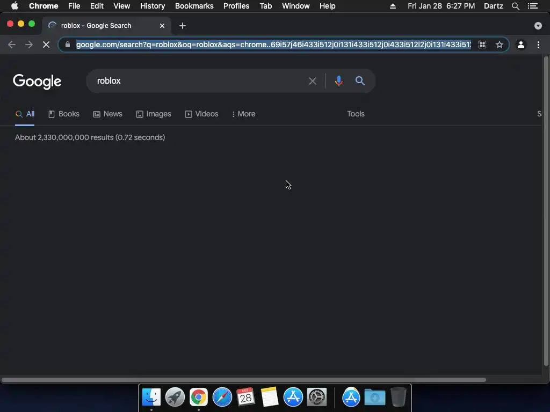Open the Bookmarks menu
The height and width of the screenshot is (412, 550).
pos(194,6)
